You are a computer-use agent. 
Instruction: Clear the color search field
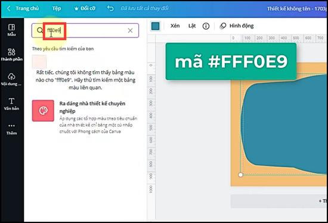click(x=130, y=30)
